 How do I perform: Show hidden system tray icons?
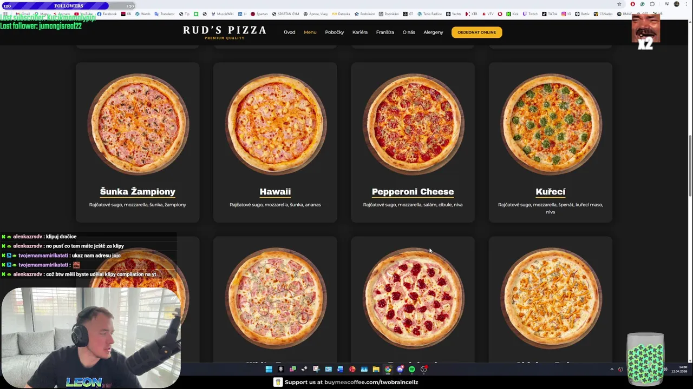coord(612,369)
